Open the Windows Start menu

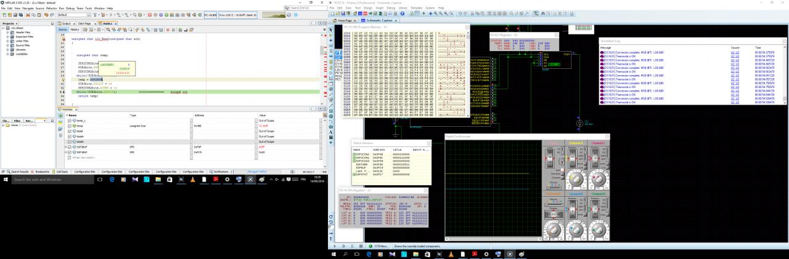[x=5, y=180]
